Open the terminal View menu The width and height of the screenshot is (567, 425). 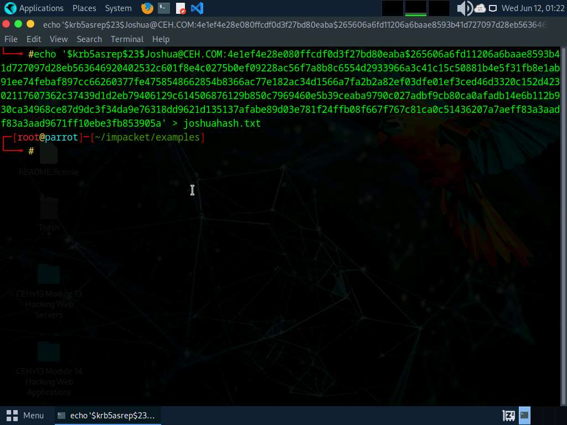point(58,39)
